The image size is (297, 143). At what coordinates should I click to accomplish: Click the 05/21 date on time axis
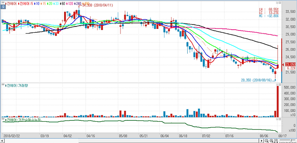tap(143, 136)
